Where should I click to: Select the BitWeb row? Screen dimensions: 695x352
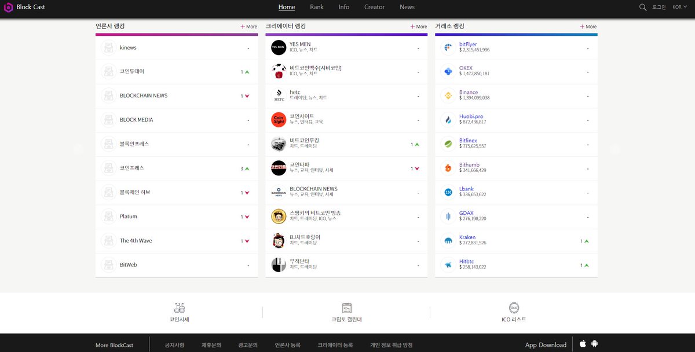point(177,265)
